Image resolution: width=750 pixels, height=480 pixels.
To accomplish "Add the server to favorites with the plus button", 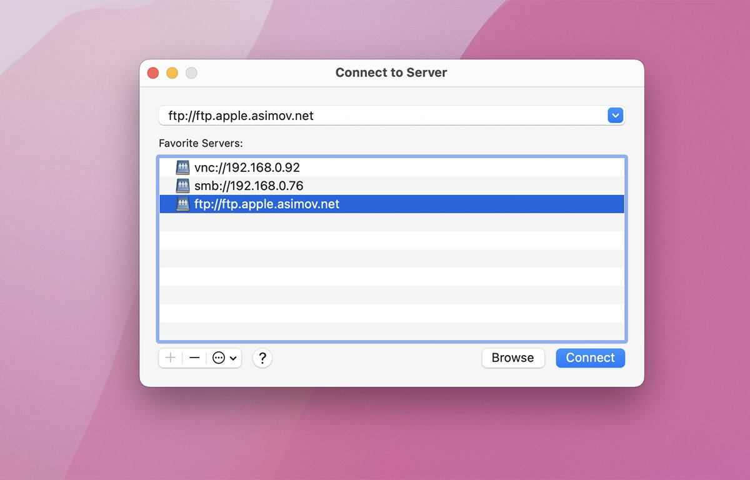I will [x=170, y=358].
